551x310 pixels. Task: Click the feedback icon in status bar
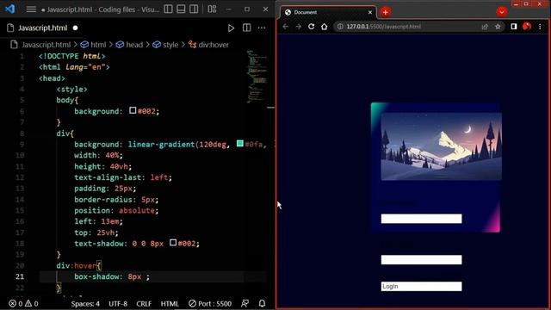[245, 303]
